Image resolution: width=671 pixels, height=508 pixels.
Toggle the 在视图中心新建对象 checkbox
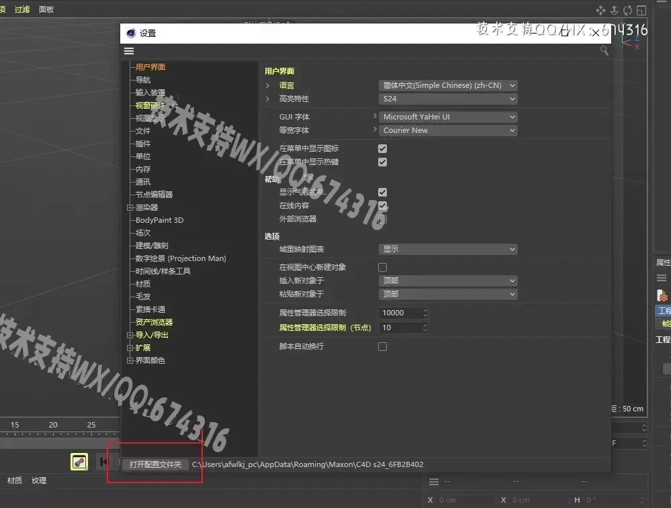382,266
